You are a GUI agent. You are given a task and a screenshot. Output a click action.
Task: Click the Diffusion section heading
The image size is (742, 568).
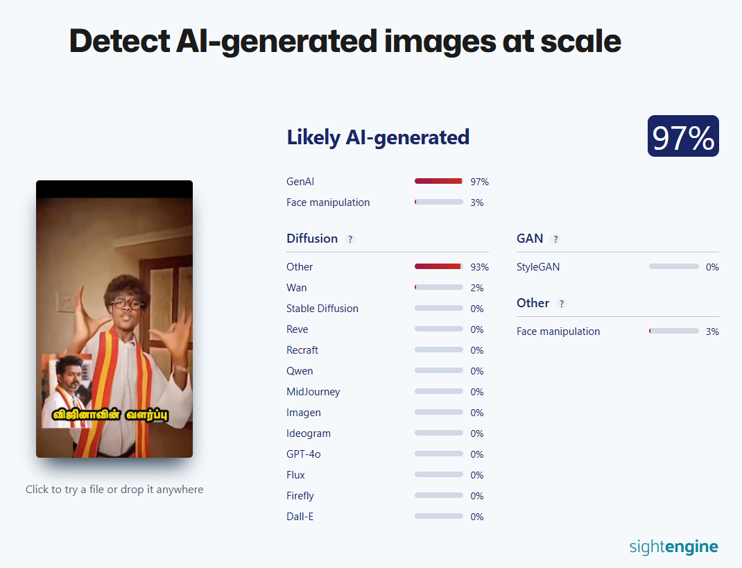tap(312, 239)
